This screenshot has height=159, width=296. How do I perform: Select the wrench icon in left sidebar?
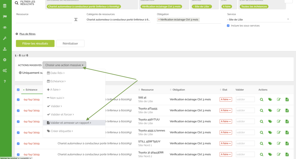(x=5, y=38)
